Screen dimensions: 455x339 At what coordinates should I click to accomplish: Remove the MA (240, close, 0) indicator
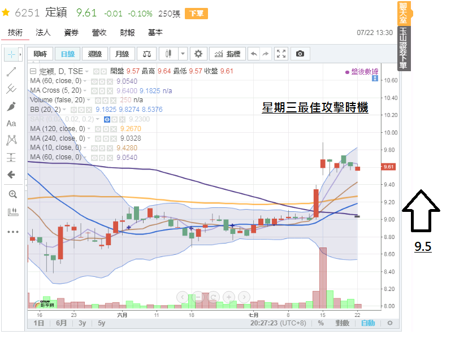pos(113,138)
